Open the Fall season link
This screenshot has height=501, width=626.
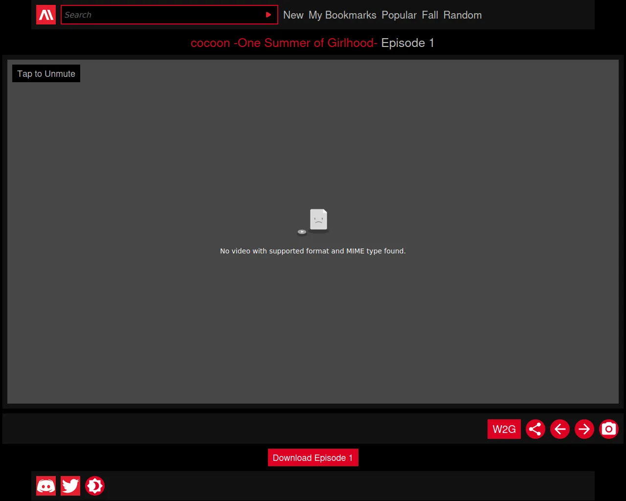(x=430, y=15)
